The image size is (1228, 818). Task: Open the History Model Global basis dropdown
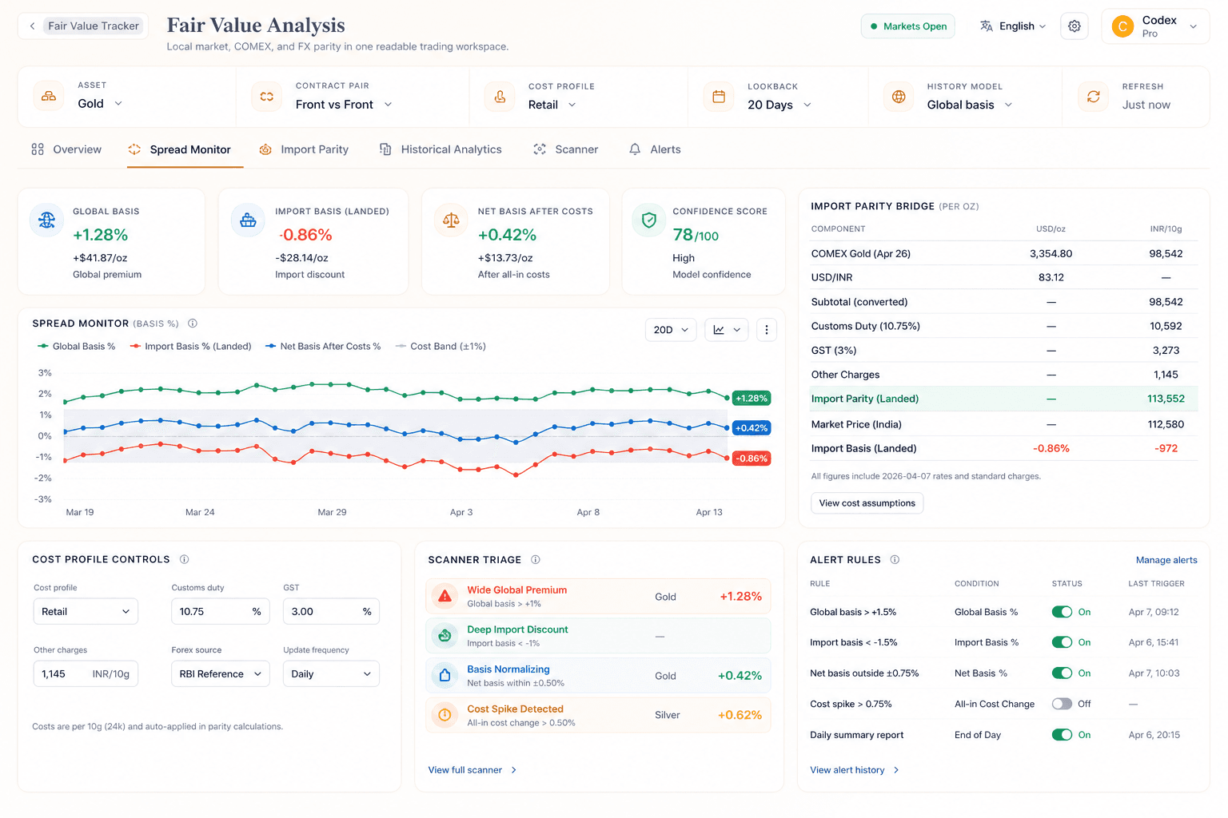[x=970, y=105]
